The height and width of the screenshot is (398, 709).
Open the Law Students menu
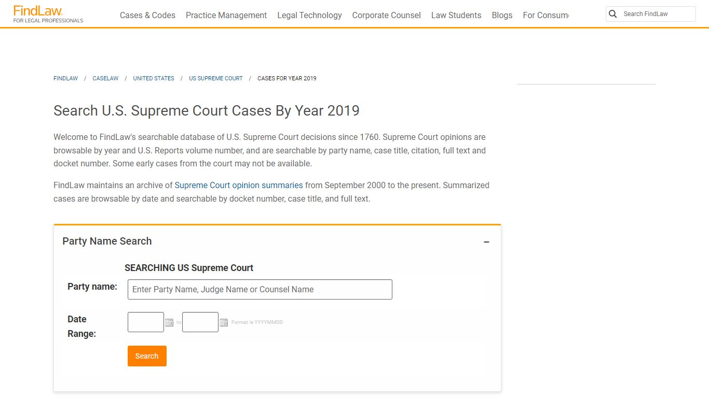[456, 16]
